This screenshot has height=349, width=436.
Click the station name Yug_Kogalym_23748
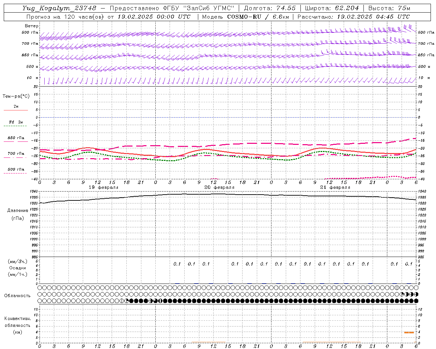point(59,8)
